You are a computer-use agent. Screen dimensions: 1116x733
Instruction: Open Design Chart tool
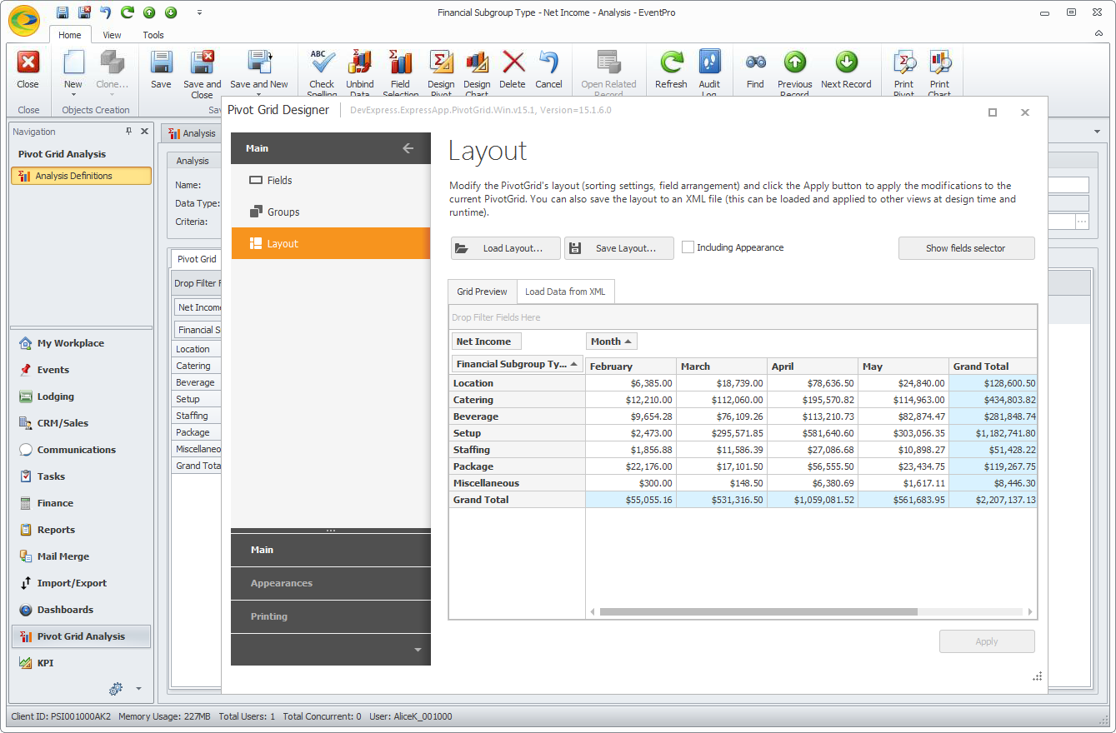tap(477, 63)
